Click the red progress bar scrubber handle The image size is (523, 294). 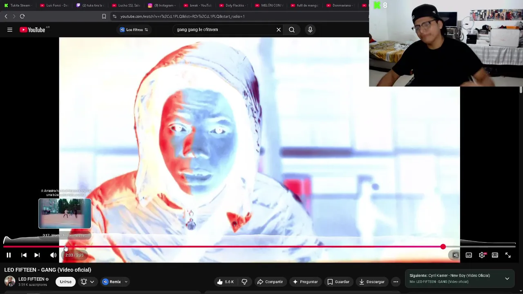point(443,247)
